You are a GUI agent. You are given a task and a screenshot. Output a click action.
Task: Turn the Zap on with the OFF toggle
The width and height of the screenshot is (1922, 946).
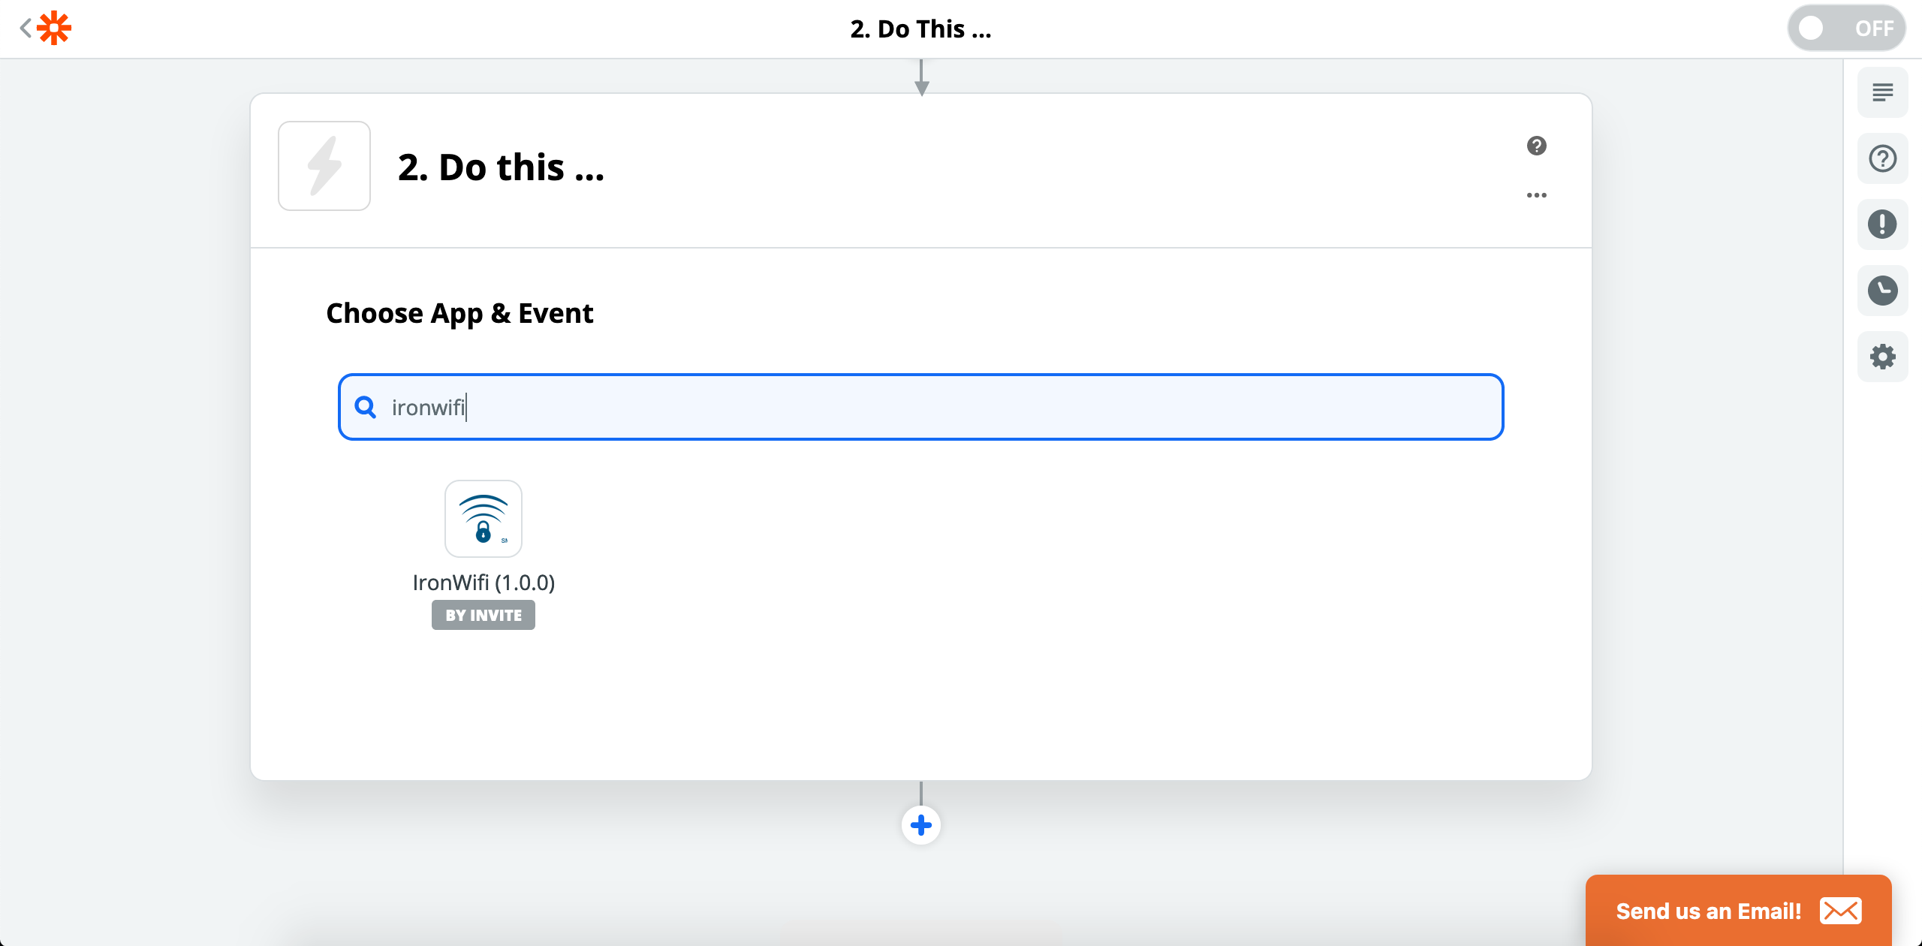[x=1845, y=28]
